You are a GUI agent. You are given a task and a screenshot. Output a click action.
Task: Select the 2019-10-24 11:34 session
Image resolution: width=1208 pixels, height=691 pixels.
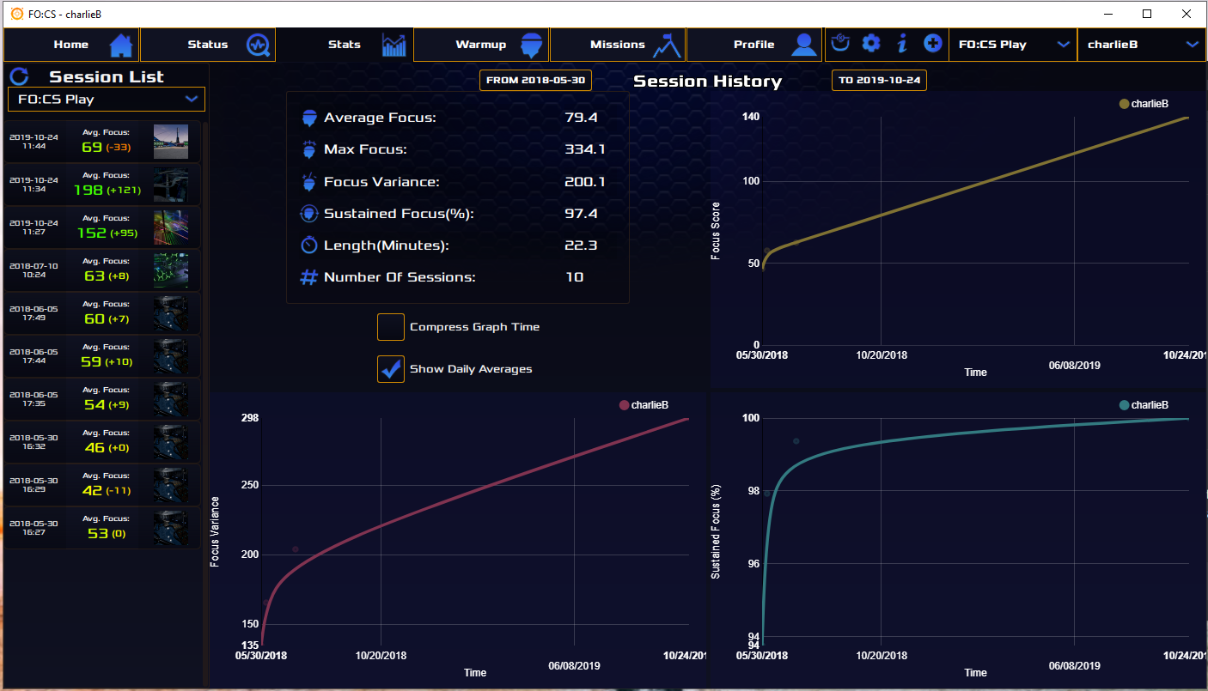pyautogui.click(x=103, y=185)
